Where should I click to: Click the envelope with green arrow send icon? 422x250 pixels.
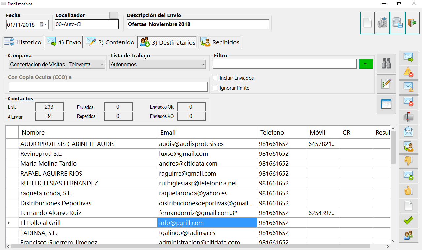[408, 58]
